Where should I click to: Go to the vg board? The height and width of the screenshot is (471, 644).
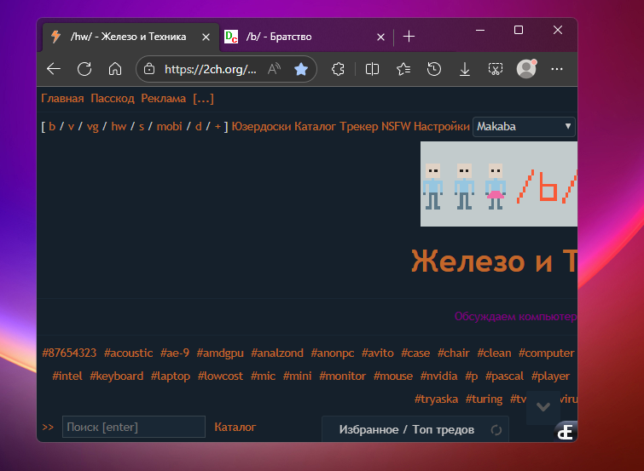click(x=93, y=127)
